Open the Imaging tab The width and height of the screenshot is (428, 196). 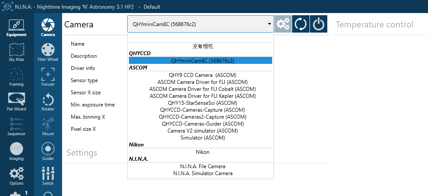point(16,151)
